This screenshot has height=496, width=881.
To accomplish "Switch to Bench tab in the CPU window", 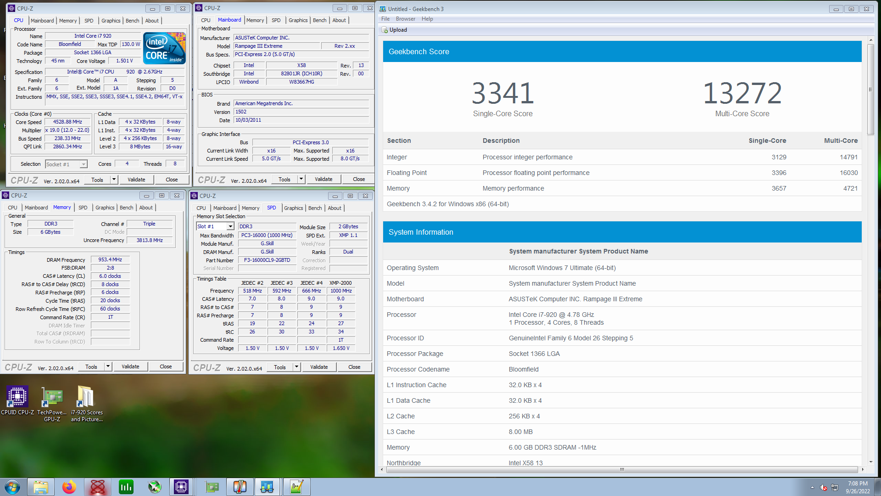I will (132, 21).
